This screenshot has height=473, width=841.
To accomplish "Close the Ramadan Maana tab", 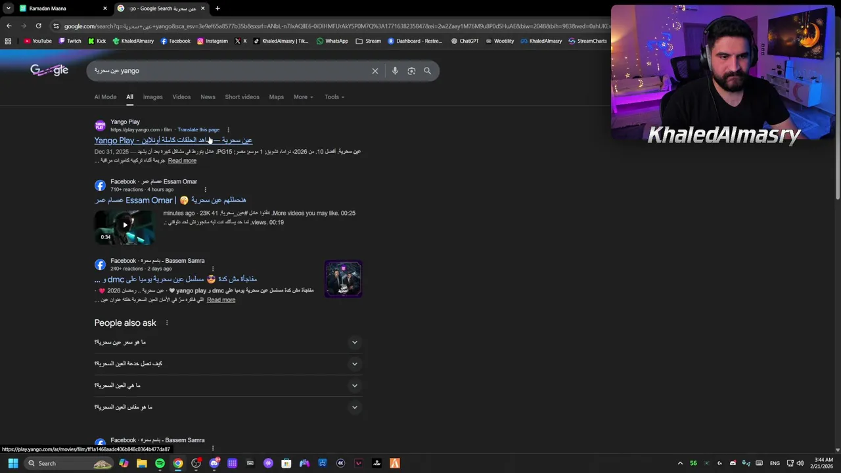I will 104,9.
